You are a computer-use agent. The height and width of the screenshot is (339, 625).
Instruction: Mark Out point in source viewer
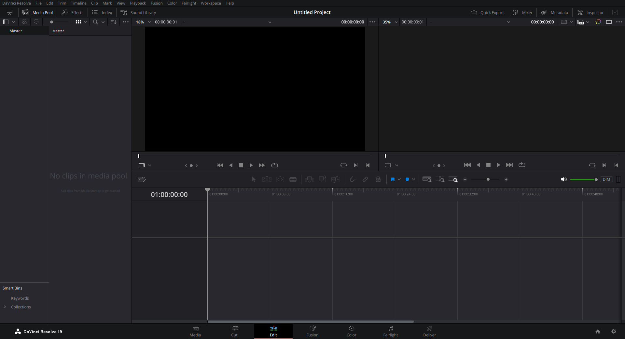click(368, 165)
